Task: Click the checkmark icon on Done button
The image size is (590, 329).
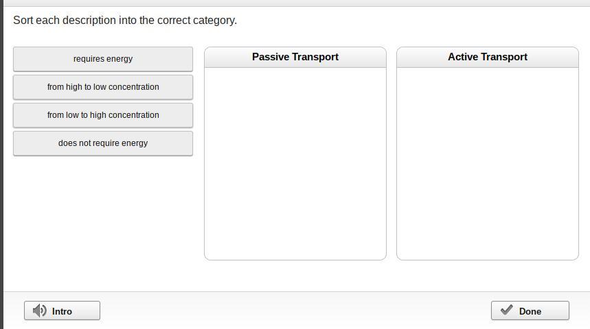Action: click(507, 310)
